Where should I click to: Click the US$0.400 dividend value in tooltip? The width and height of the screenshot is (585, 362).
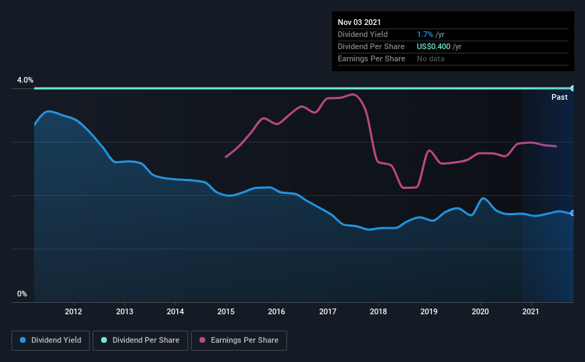pos(433,46)
